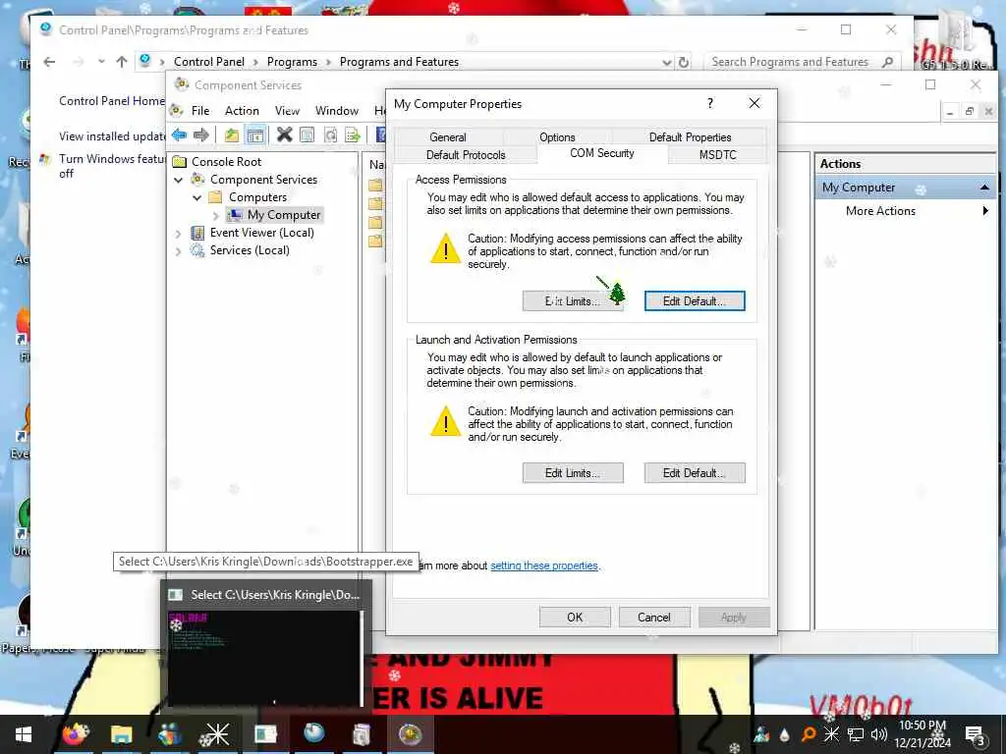Click the Cancel button

point(653,618)
